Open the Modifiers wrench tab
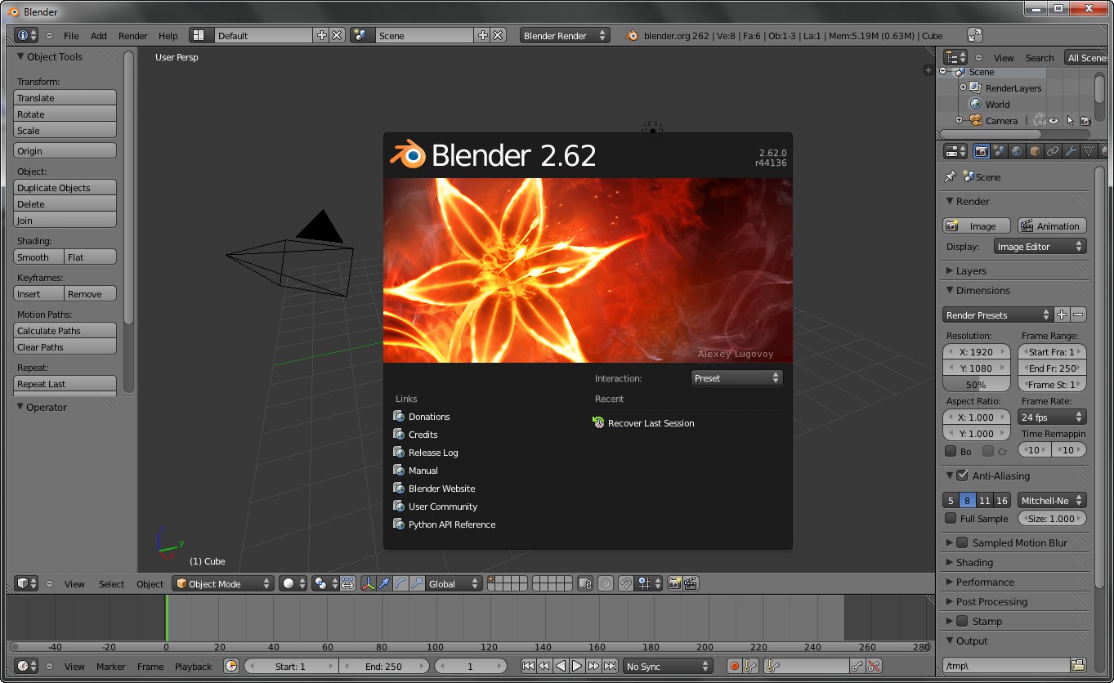This screenshot has height=683, width=1114. 1071,151
